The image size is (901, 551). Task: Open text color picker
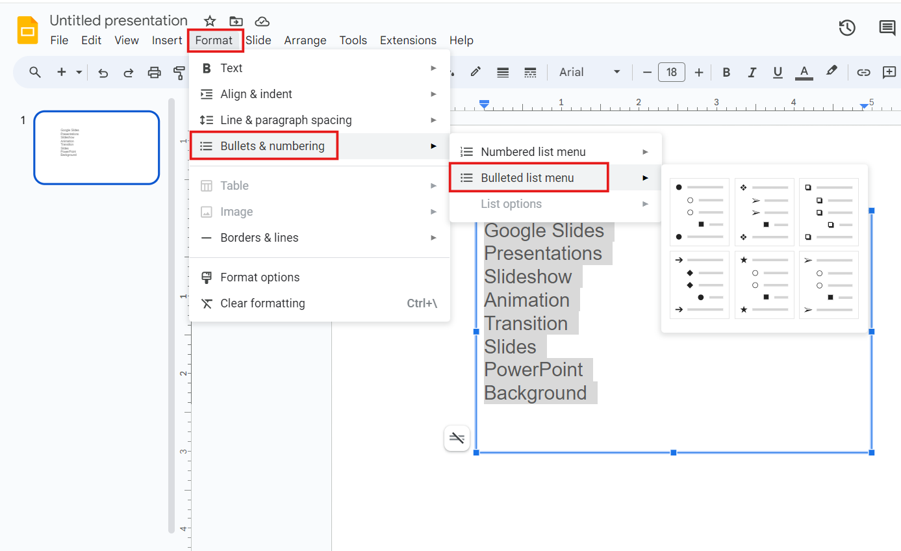pyautogui.click(x=804, y=72)
